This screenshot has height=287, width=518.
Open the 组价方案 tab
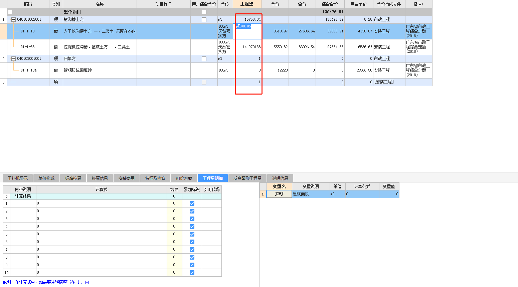point(184,178)
